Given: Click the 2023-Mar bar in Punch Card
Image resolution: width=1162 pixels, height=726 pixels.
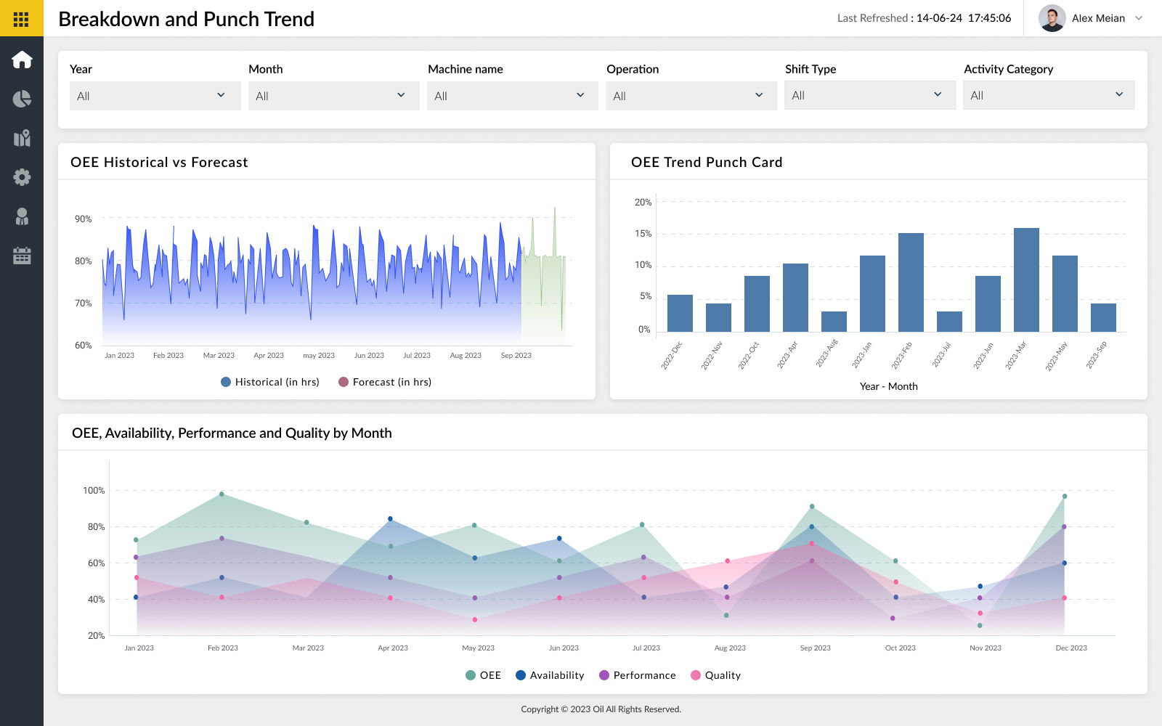Looking at the screenshot, I should 1026,280.
